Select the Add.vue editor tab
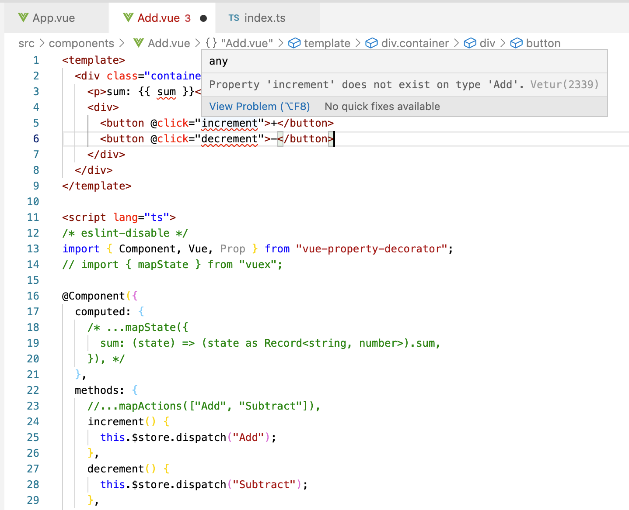The width and height of the screenshot is (629, 510). point(162,18)
